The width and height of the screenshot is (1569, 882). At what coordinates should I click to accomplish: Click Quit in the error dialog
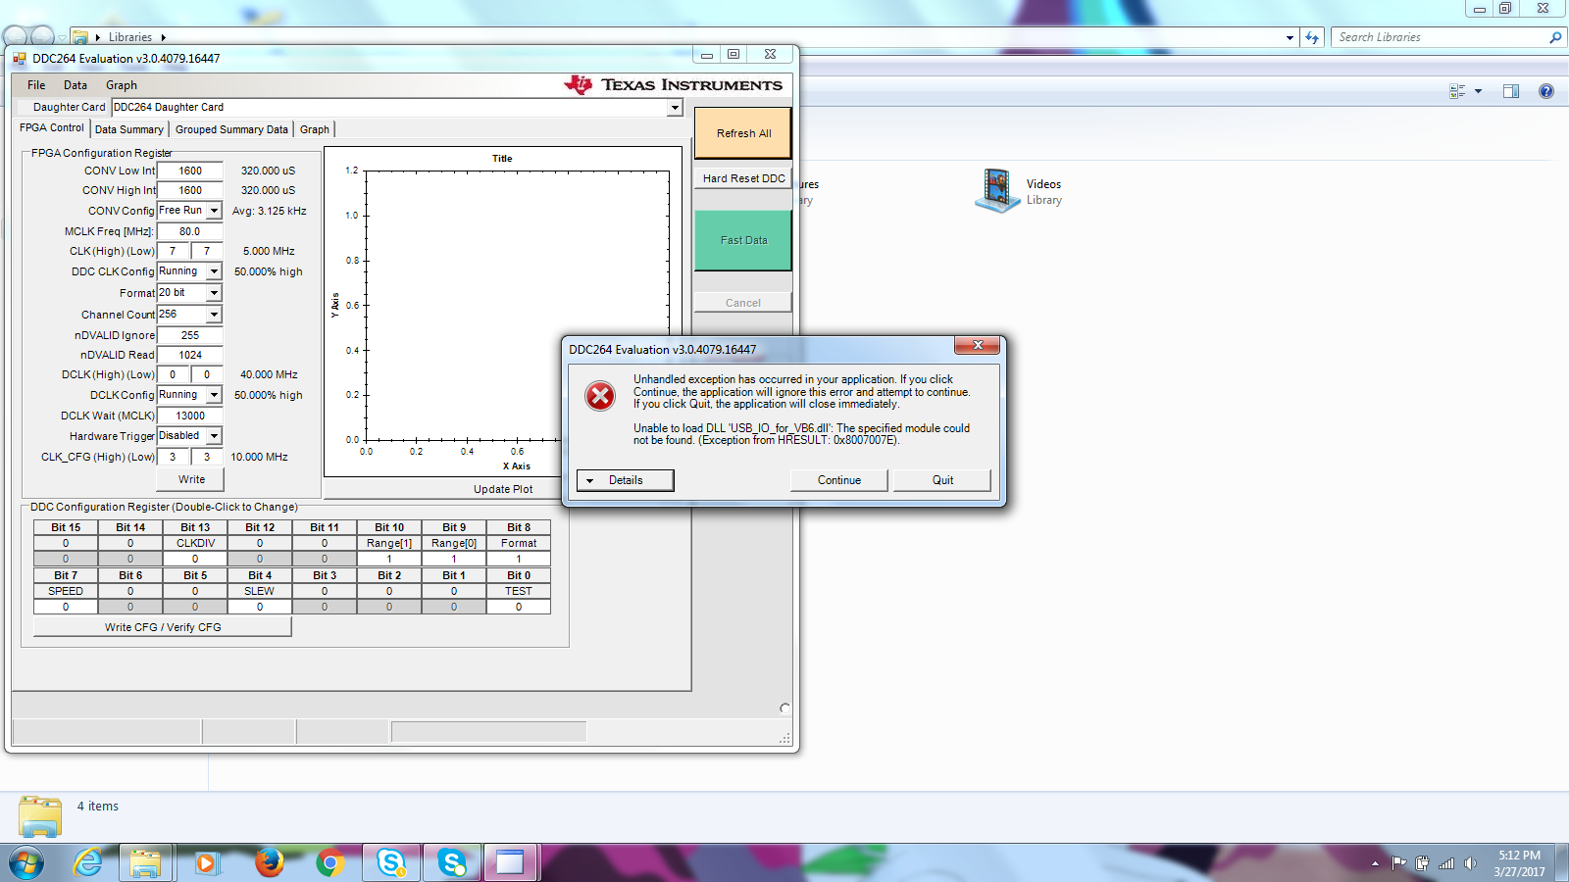942,480
